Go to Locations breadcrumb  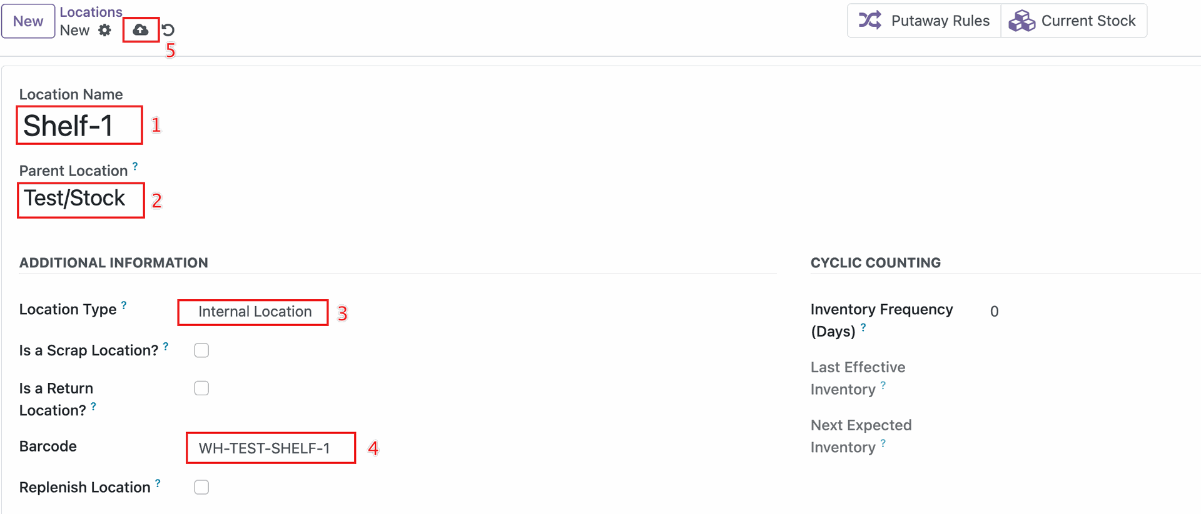(91, 12)
